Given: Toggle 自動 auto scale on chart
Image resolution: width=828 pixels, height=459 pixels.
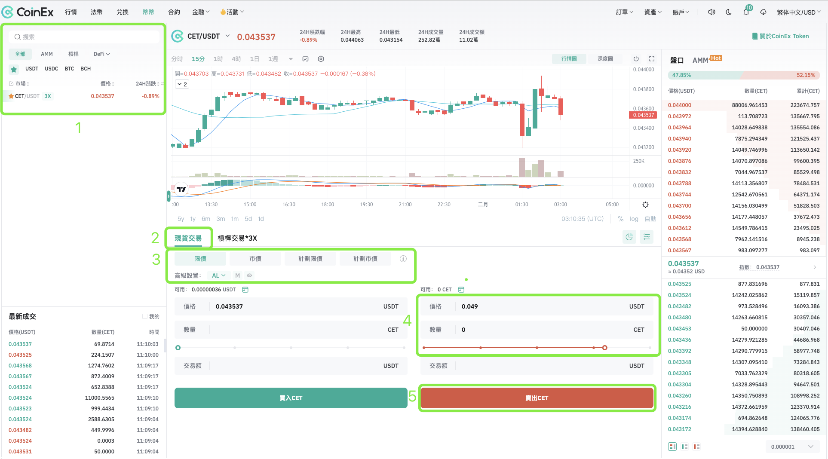Looking at the screenshot, I should click(x=650, y=219).
